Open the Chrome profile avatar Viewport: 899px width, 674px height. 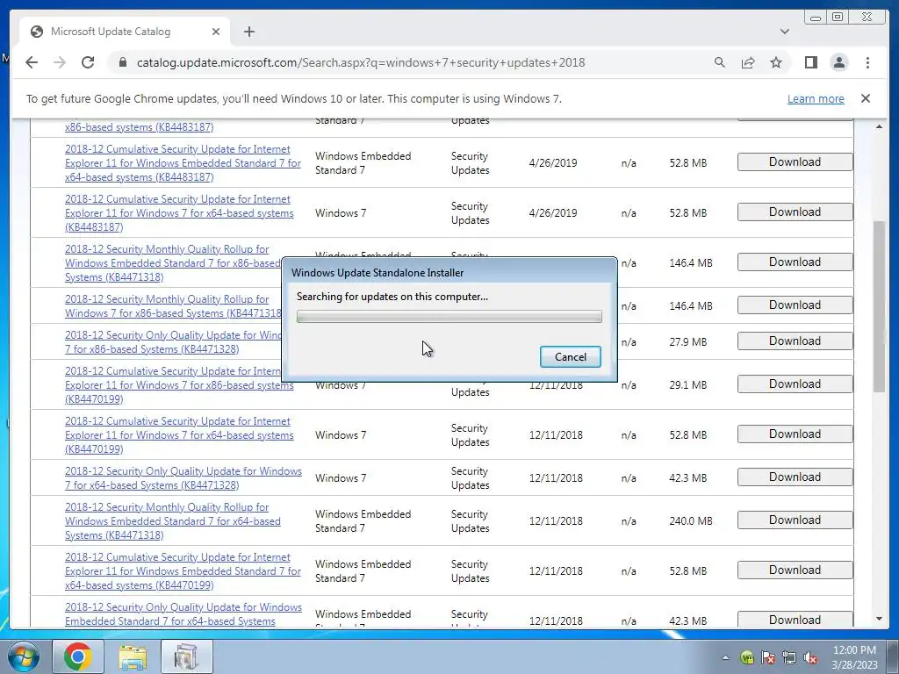[x=838, y=62]
